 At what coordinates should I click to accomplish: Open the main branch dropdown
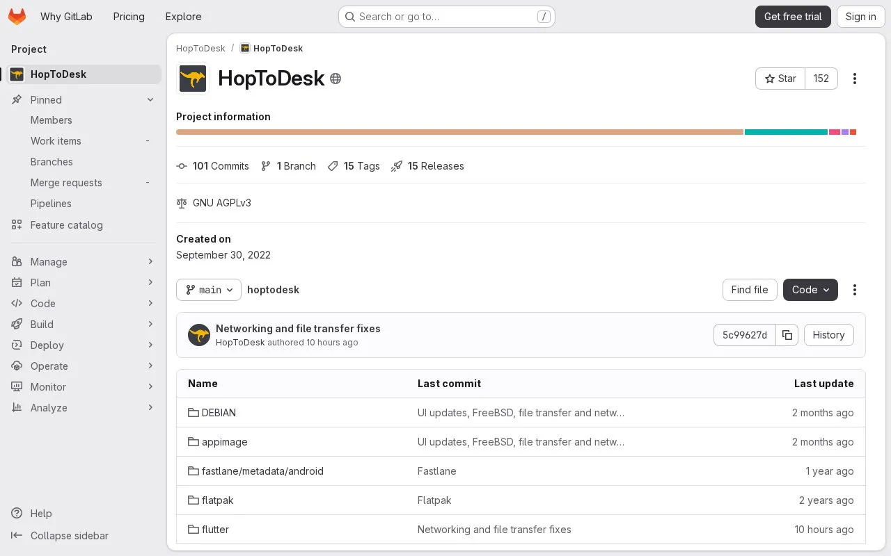(x=209, y=290)
